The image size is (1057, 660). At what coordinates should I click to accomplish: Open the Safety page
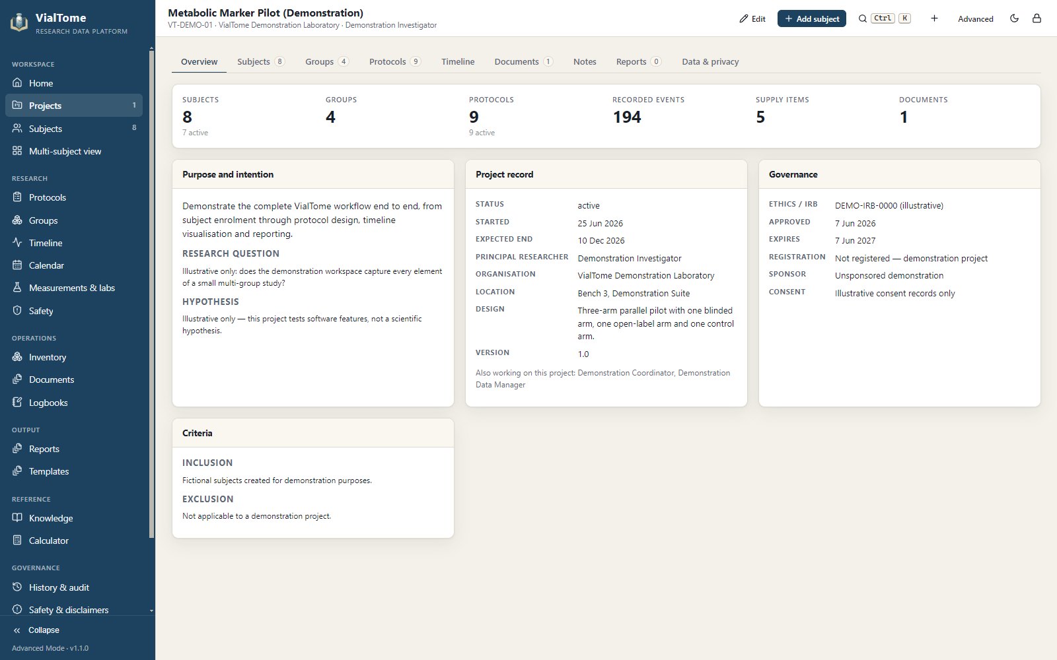[x=74, y=311]
